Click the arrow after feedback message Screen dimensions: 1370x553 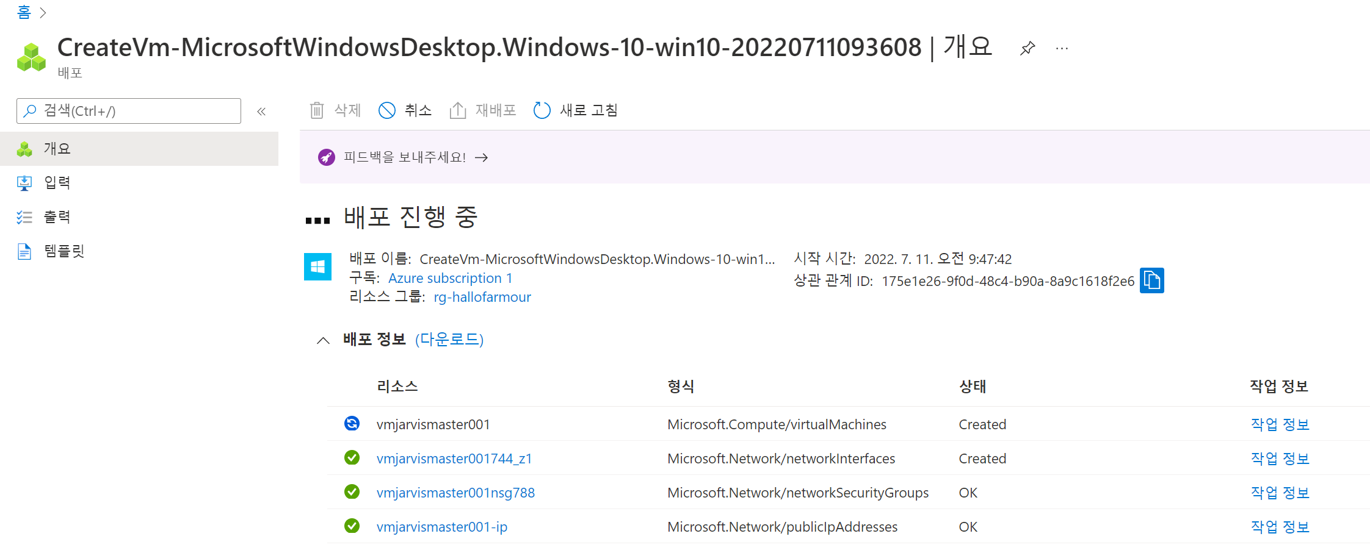pyautogui.click(x=482, y=157)
